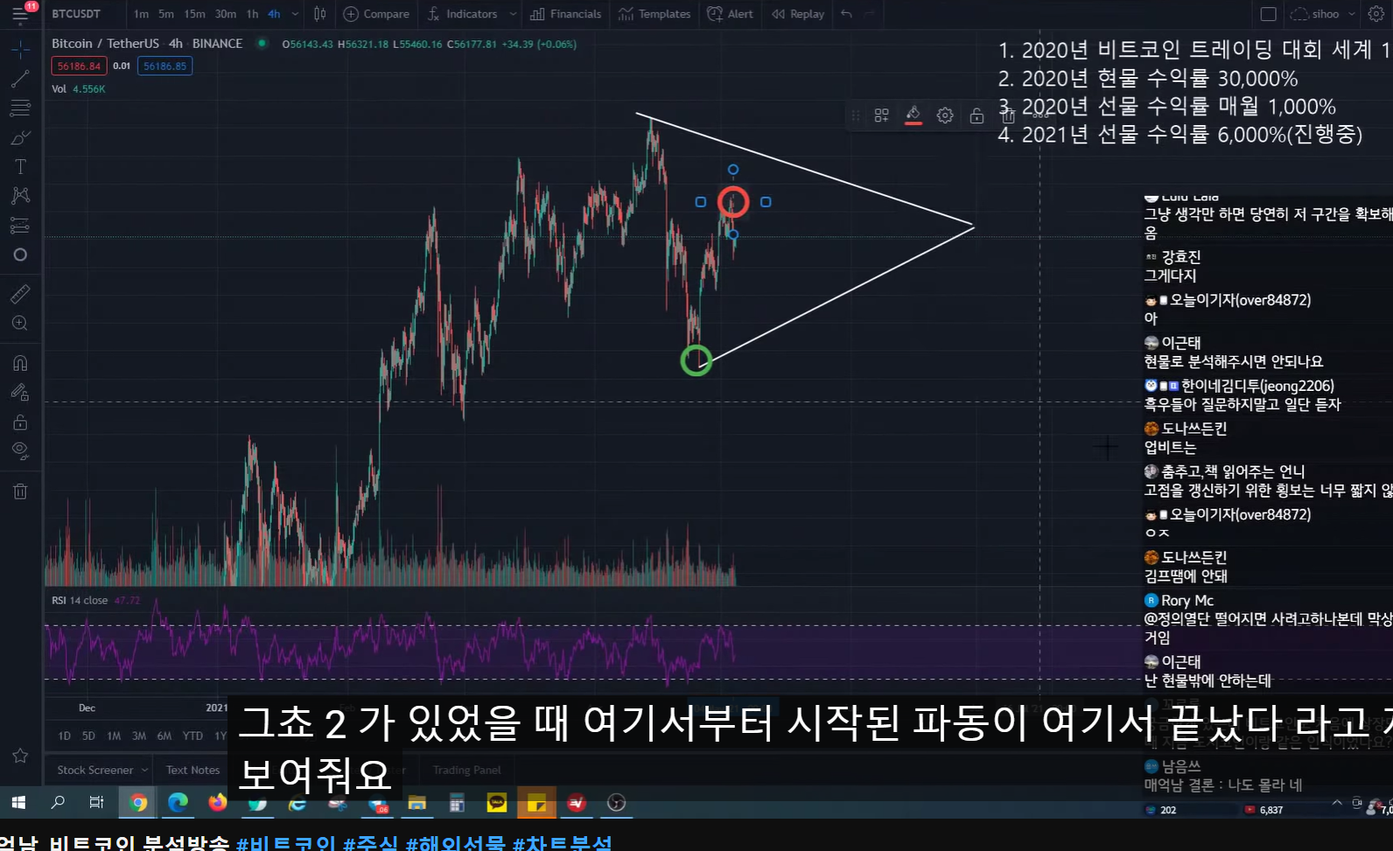Open the chart patterns tool

click(20, 196)
